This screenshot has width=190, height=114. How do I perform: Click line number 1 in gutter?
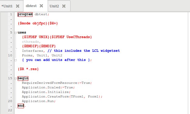click(x=11, y=14)
